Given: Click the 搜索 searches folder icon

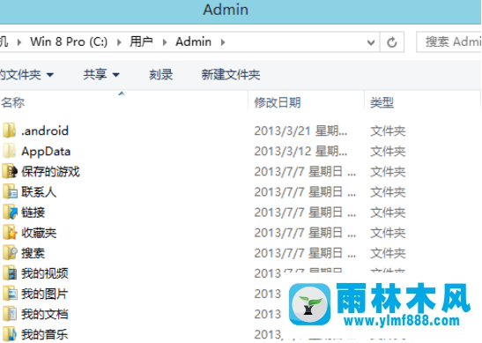Looking at the screenshot, I should [10, 253].
